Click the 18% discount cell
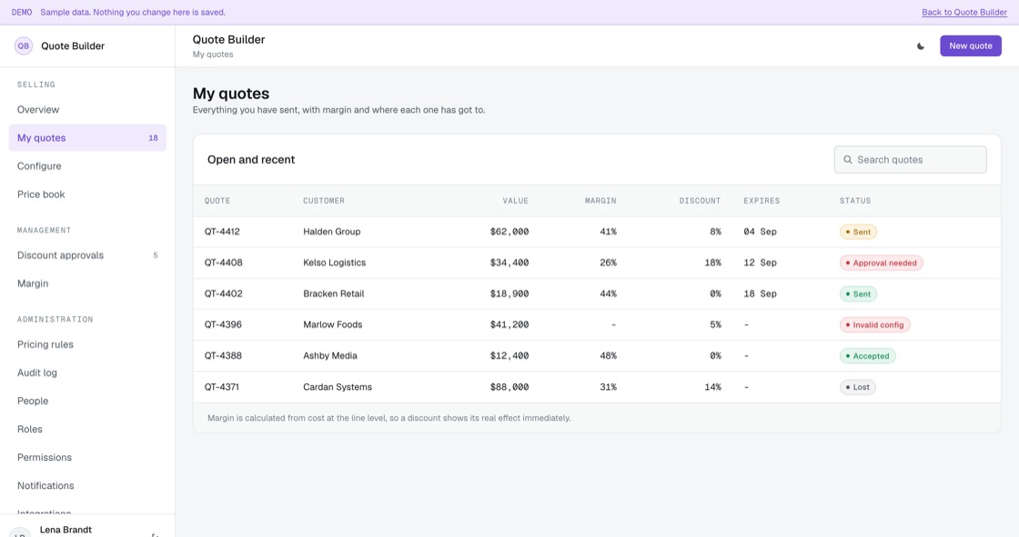The width and height of the screenshot is (1019, 537). click(713, 263)
